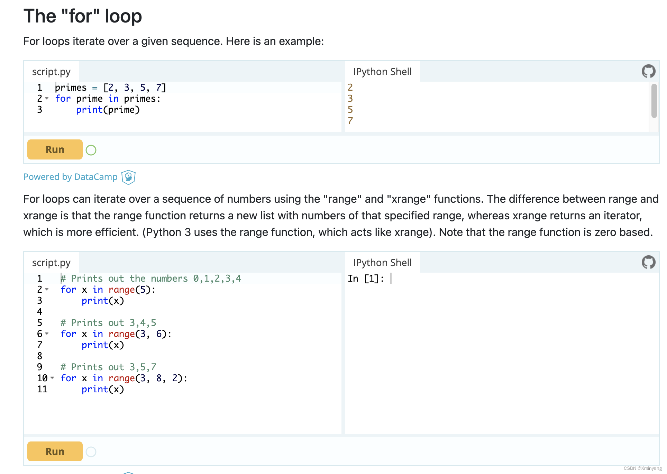Image resolution: width=667 pixels, height=474 pixels.
Task: Run the range examples script
Action: tap(55, 452)
